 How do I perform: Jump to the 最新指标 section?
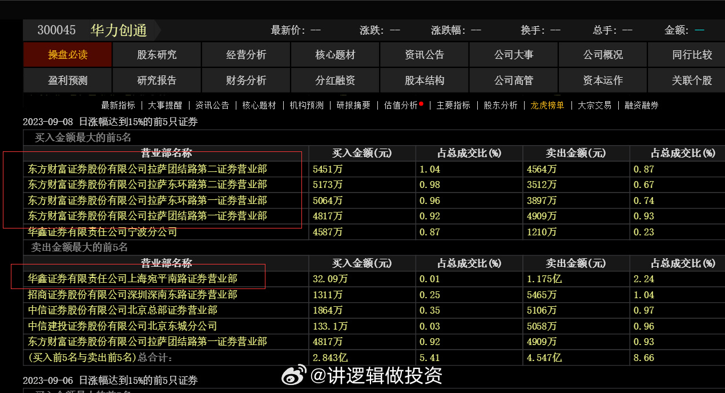point(118,105)
